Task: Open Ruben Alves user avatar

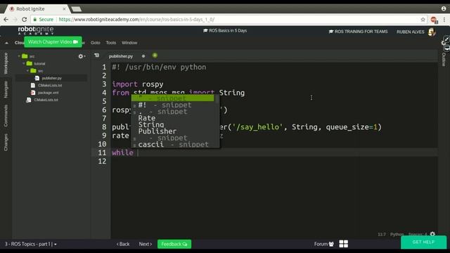Action: pyautogui.click(x=432, y=32)
